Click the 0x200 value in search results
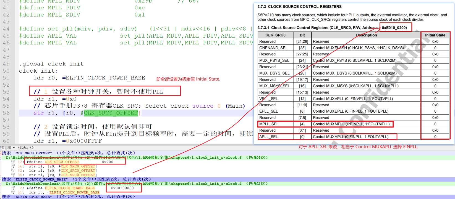The width and height of the screenshot is (455, 199). (x=108, y=162)
